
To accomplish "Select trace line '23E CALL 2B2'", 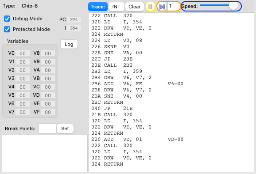I will pos(112,65).
